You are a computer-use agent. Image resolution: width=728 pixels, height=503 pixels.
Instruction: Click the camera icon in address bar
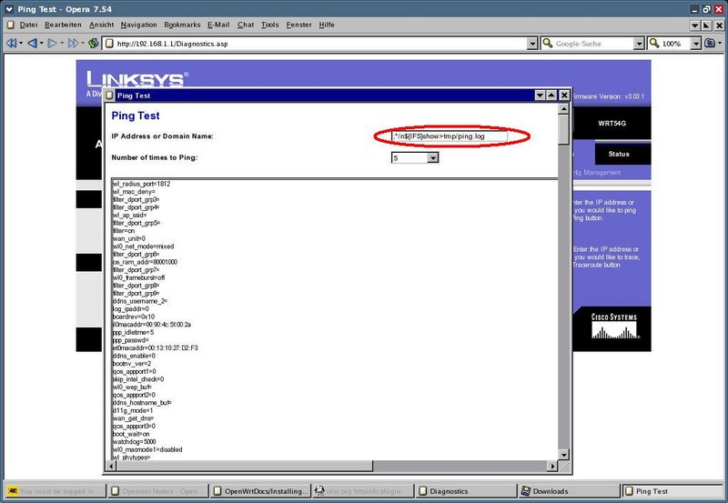point(710,43)
